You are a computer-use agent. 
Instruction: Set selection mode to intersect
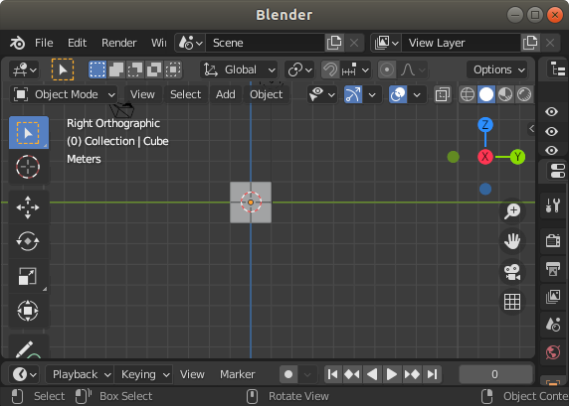point(173,69)
